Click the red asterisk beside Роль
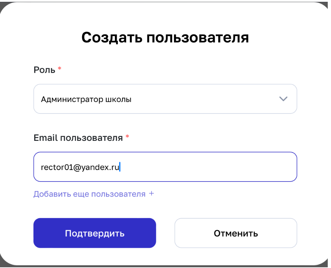Viewport: 331px width, 268px height. click(60, 70)
